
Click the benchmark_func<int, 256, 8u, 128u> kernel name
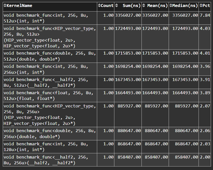tap(46, 147)
